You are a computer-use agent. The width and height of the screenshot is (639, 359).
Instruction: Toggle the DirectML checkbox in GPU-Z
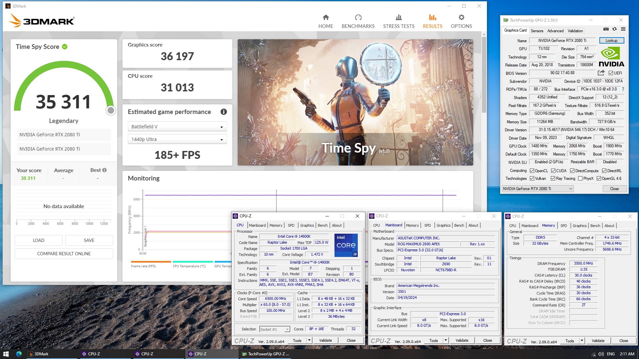coord(604,171)
